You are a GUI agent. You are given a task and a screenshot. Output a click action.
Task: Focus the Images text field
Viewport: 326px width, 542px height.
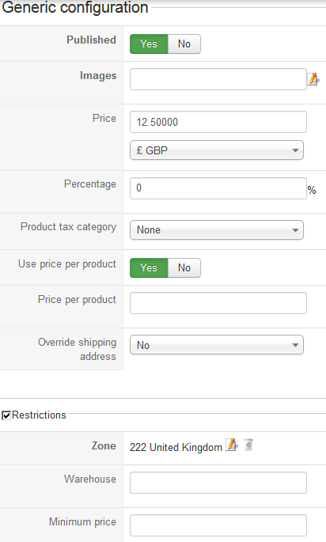pyautogui.click(x=218, y=79)
